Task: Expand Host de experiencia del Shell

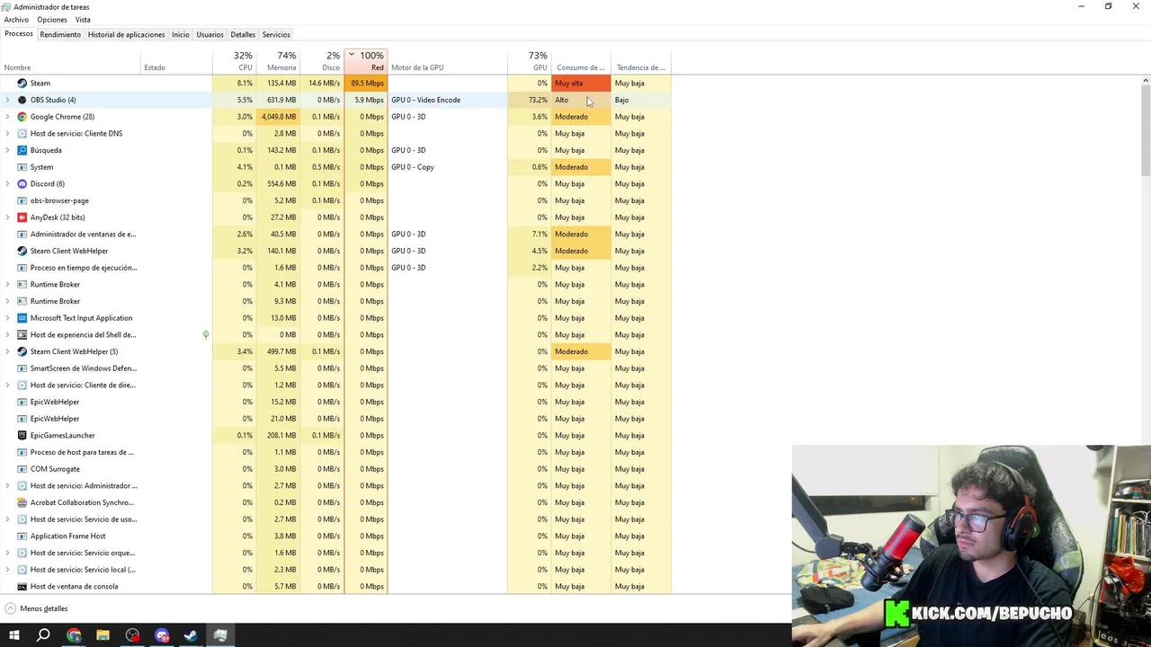Action: pos(8,334)
